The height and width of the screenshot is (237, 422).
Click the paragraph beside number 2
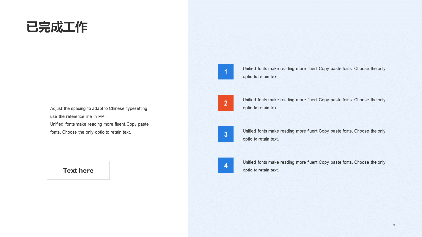coord(314,104)
